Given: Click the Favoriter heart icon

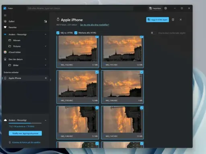Looking at the screenshot, I should click(5, 27).
